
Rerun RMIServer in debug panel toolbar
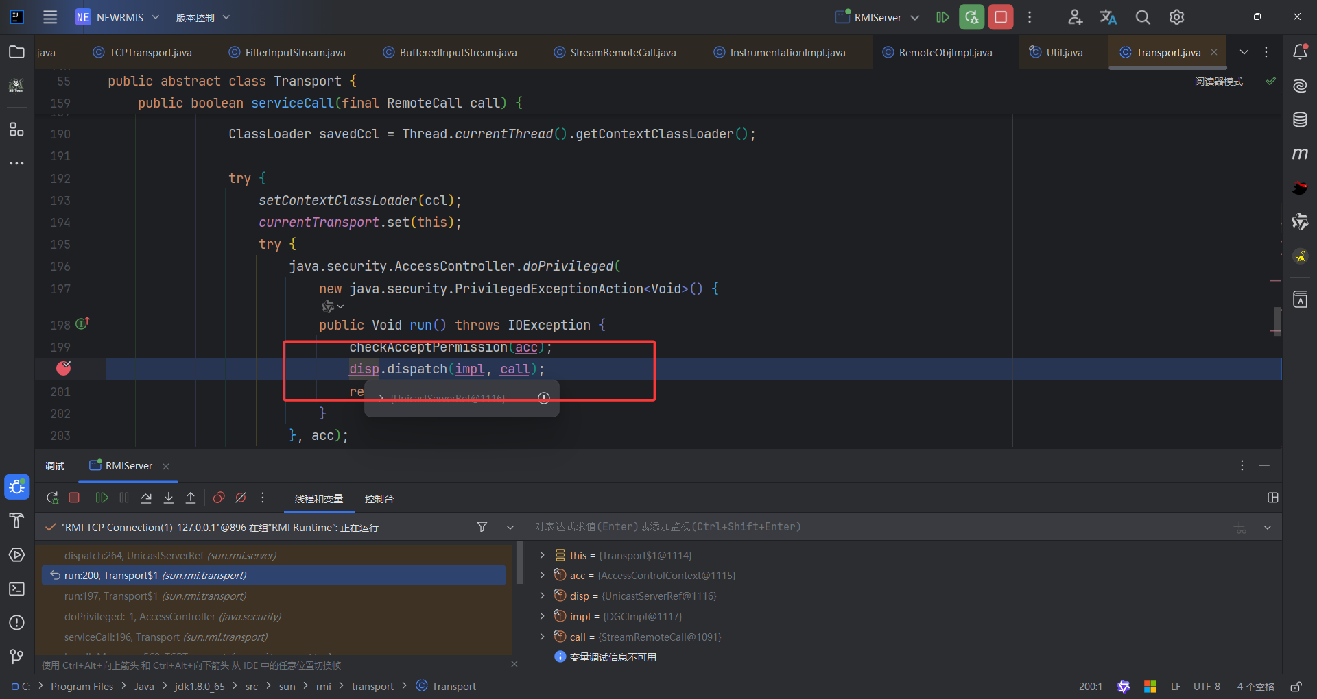click(52, 498)
